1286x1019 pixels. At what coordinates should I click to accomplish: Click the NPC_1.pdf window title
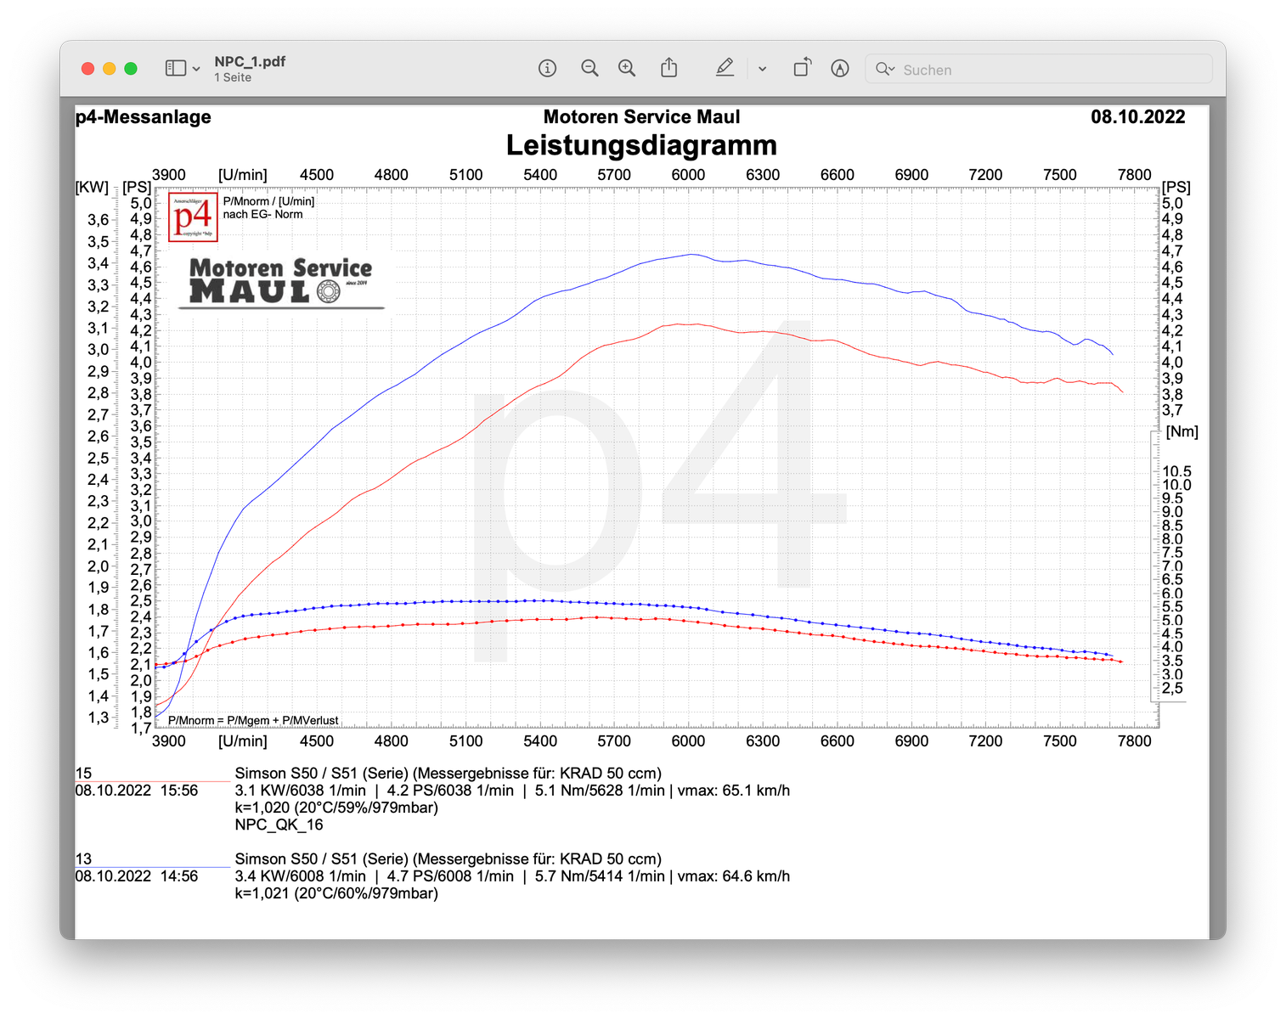(250, 62)
